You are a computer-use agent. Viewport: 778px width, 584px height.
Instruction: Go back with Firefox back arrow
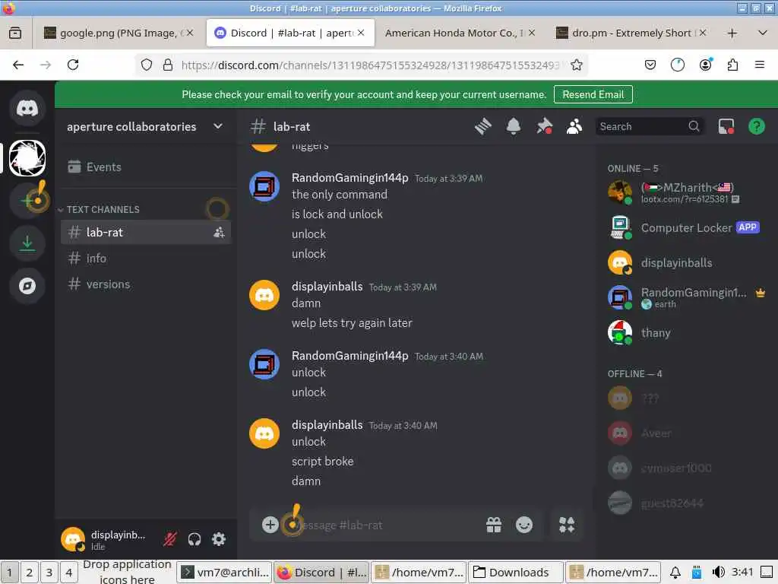click(x=18, y=65)
